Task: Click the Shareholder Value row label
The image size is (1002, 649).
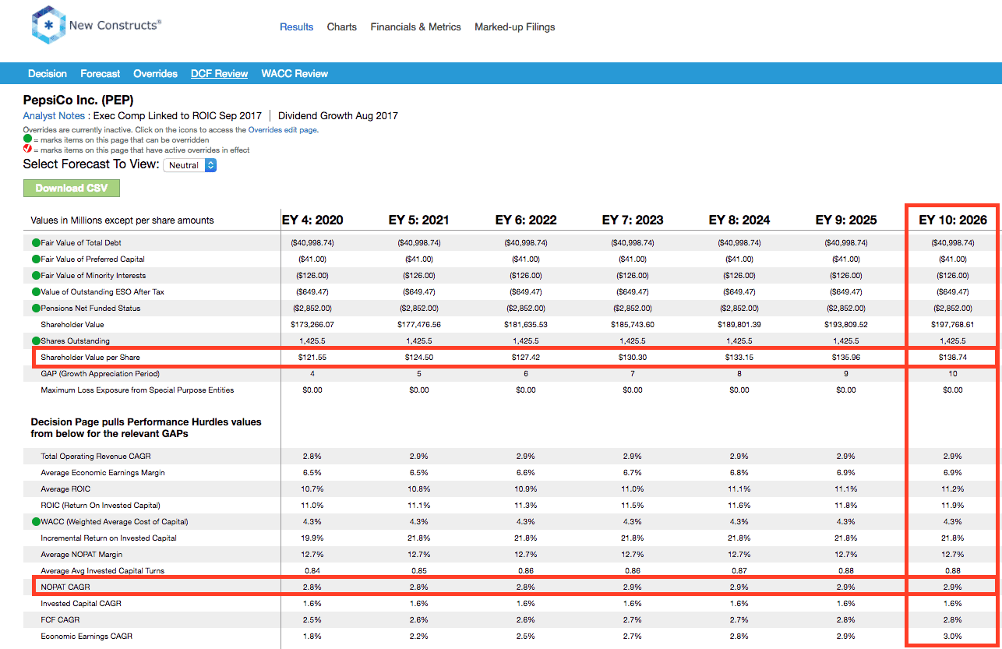Action: click(72, 325)
